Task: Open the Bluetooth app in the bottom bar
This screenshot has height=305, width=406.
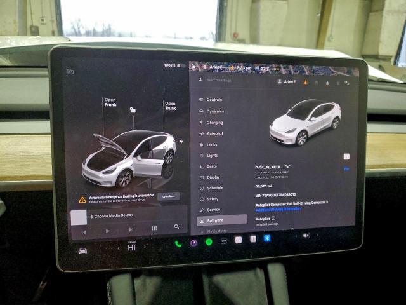Action: pos(267,238)
